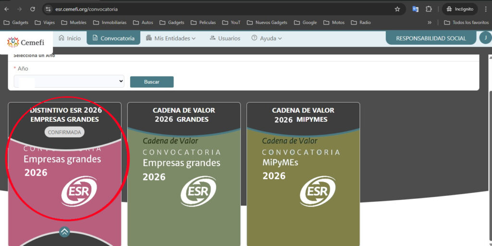Select the Convocatoria tab

[113, 38]
